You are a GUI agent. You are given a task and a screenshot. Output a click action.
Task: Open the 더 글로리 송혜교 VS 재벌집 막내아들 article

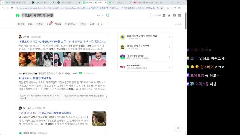62,42
